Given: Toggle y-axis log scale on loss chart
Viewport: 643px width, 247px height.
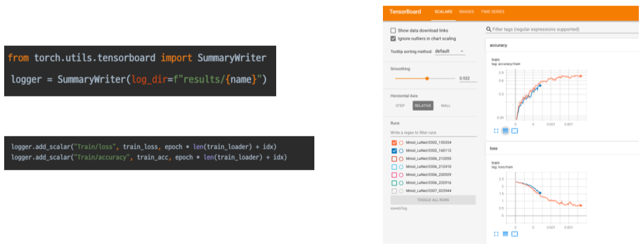Looking at the screenshot, I should tap(505, 233).
